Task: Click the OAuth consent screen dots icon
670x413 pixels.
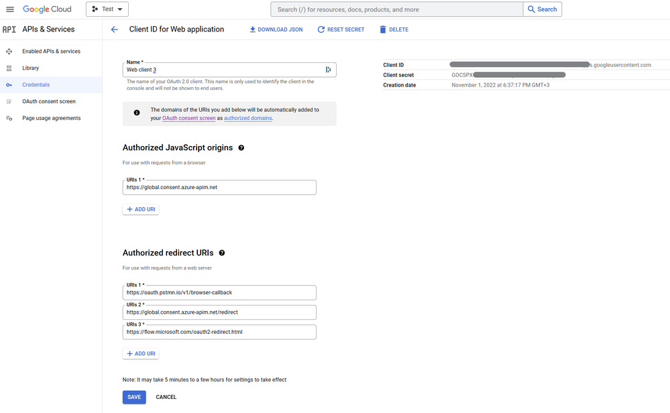Action: click(x=9, y=102)
